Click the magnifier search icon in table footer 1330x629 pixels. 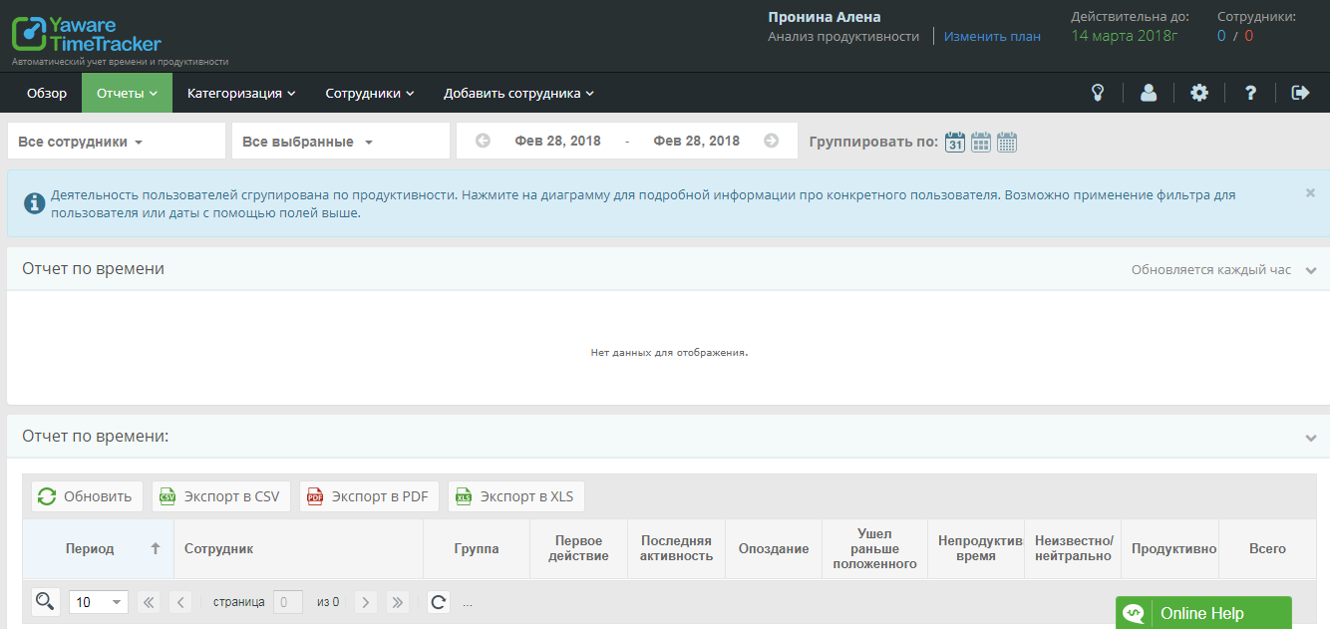pos(44,601)
